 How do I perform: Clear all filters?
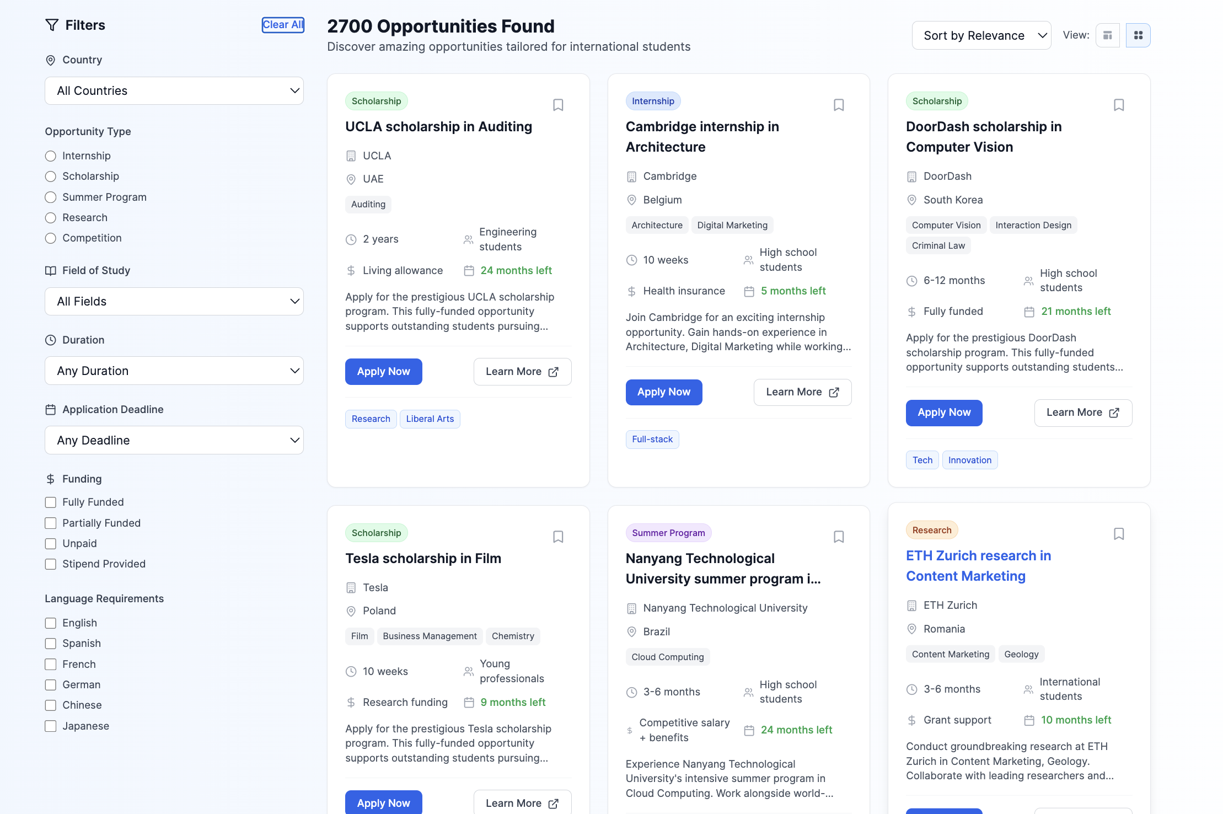coord(282,25)
